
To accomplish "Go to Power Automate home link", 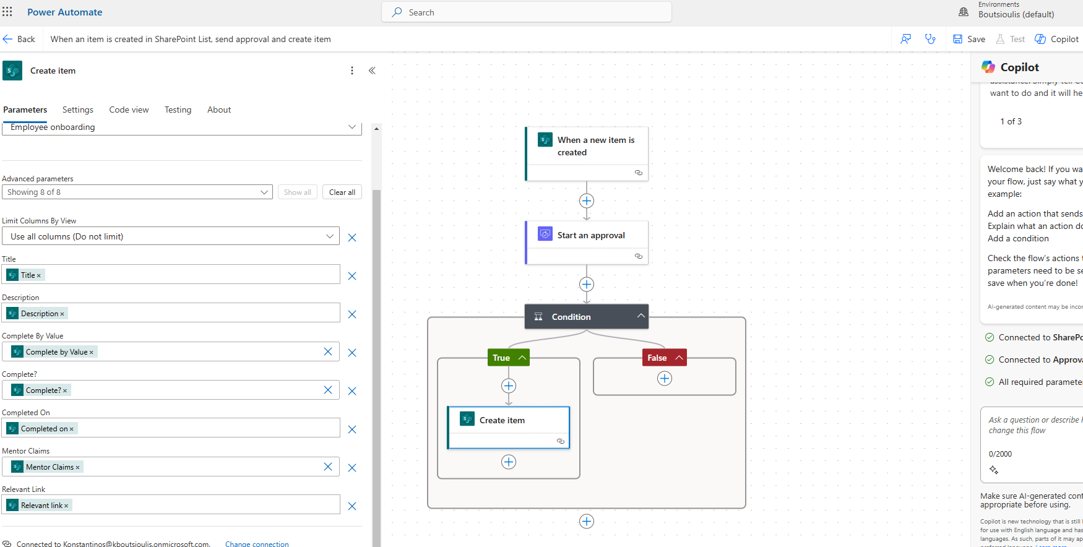I will (x=65, y=12).
